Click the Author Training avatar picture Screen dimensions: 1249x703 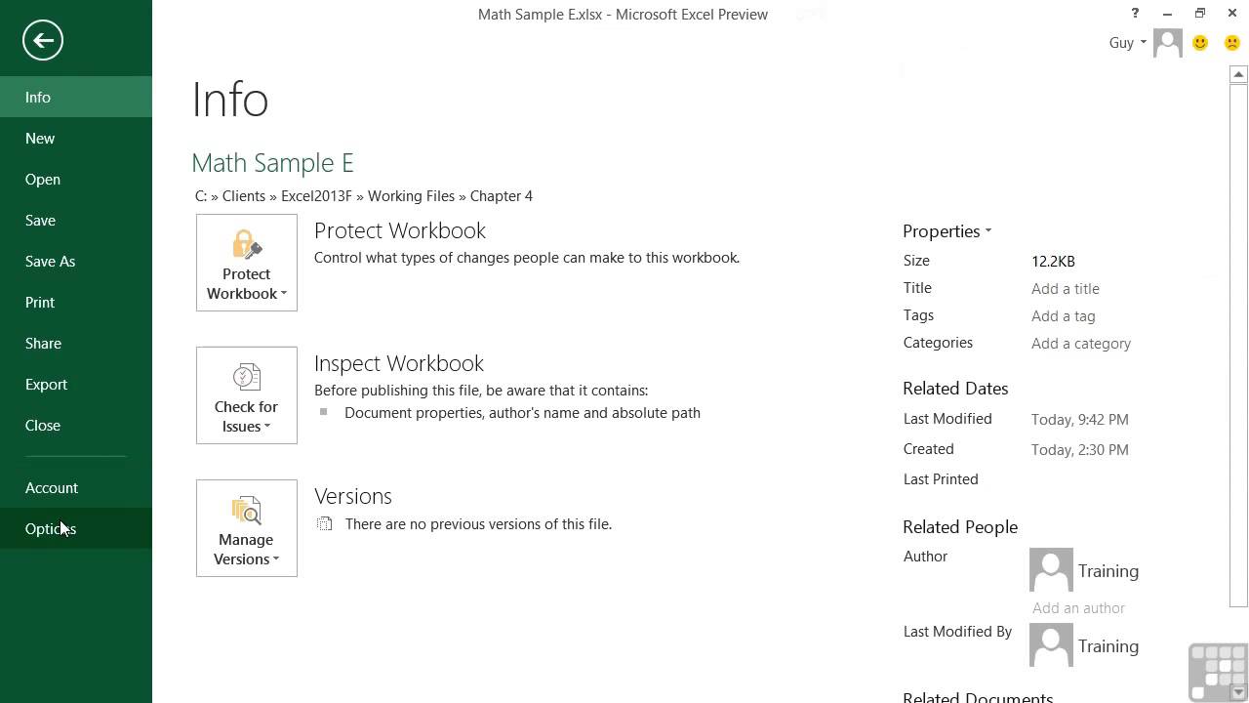pyautogui.click(x=1051, y=570)
